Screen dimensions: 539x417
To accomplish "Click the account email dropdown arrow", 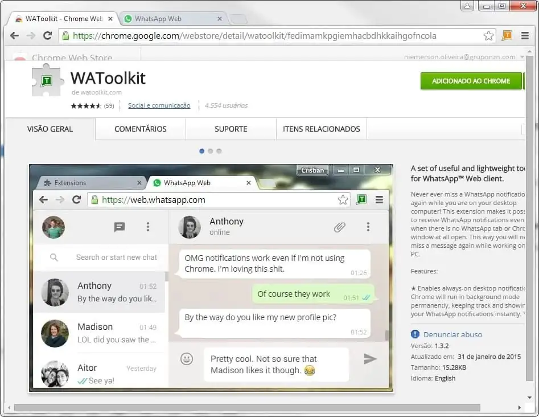I will pyautogui.click(x=522, y=57).
